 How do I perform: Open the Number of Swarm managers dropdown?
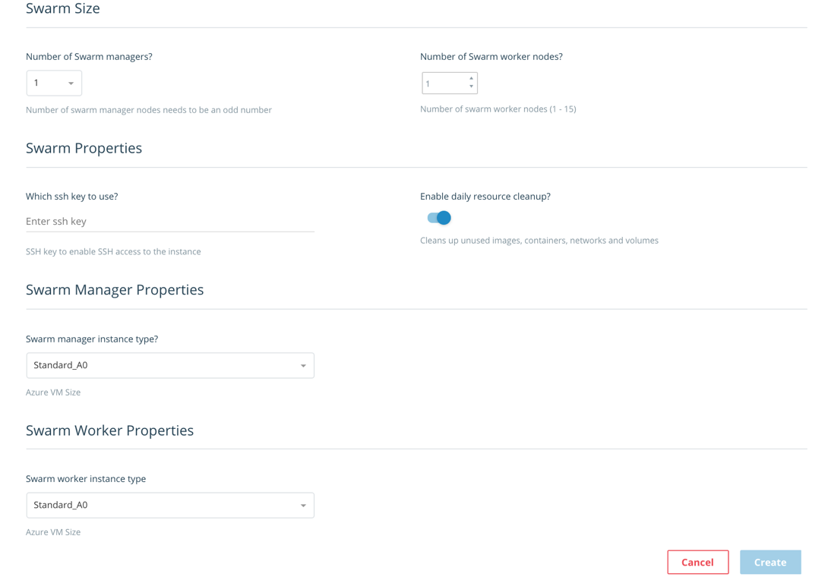pos(54,83)
